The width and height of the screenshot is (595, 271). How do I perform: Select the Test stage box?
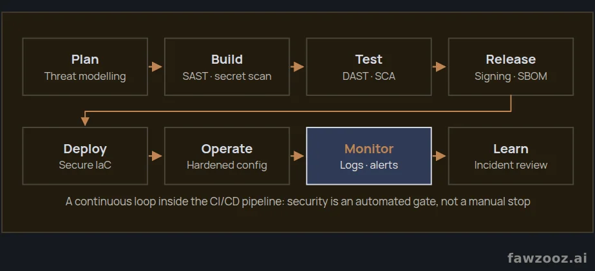click(369, 66)
